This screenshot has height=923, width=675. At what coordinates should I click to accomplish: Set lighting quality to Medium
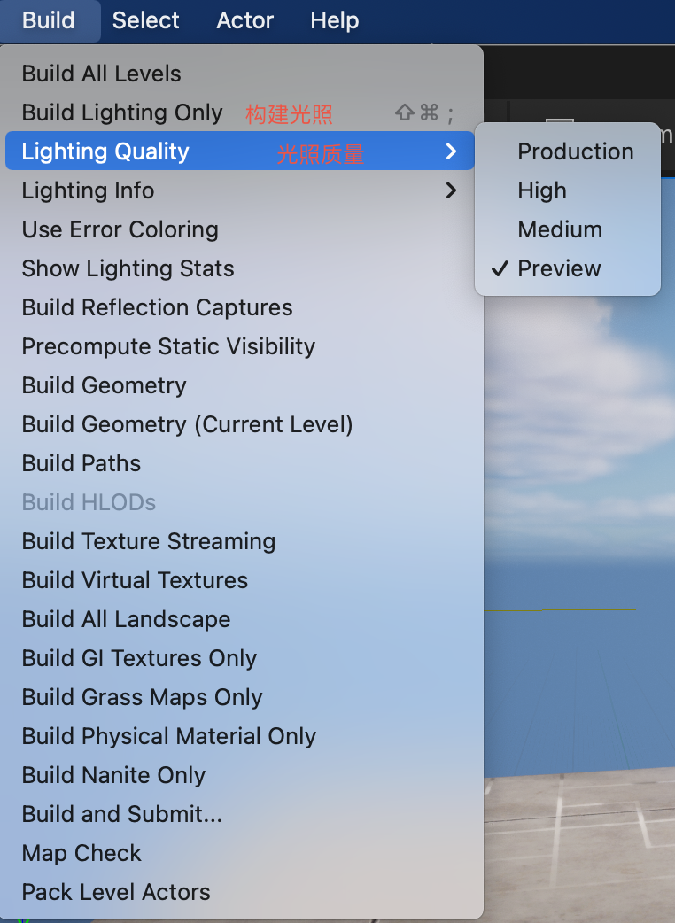click(x=567, y=229)
